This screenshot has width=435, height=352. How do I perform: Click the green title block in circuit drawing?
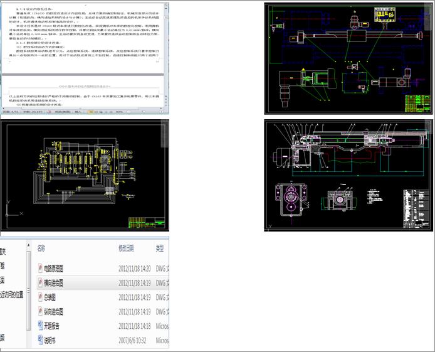point(147,223)
